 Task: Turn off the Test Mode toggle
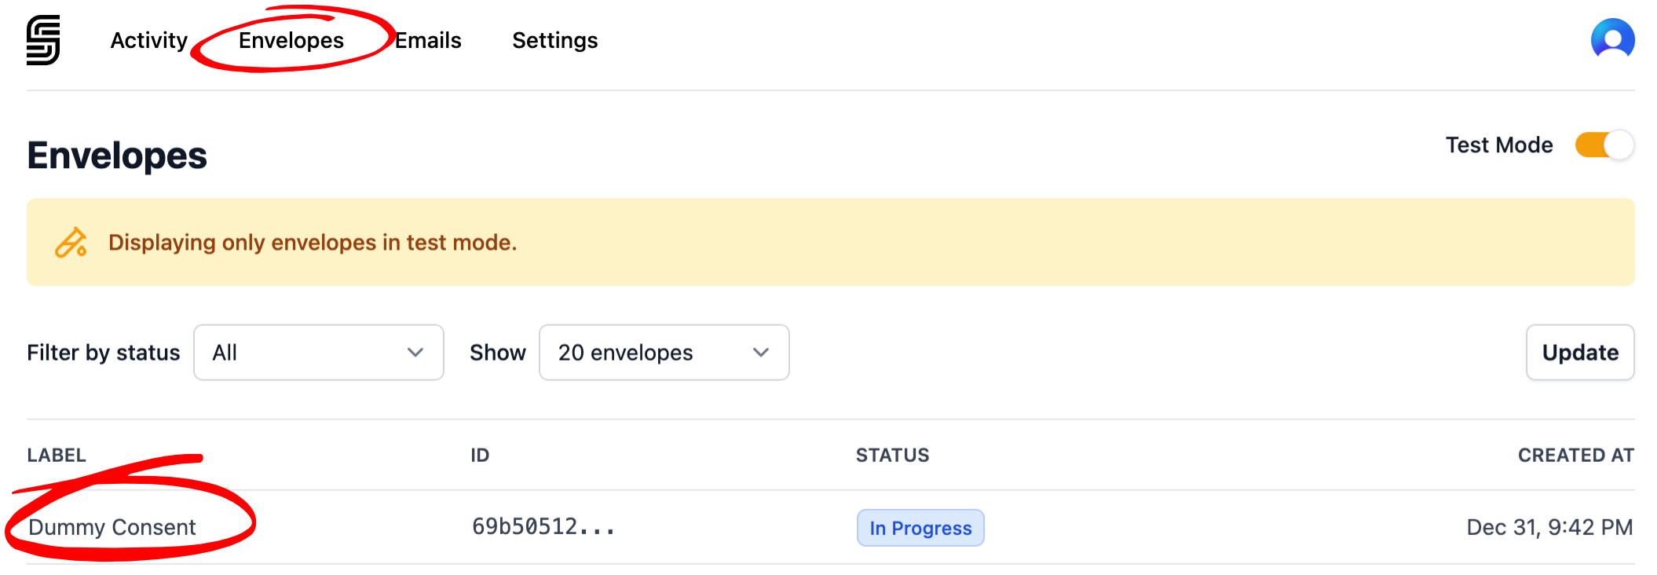click(1604, 145)
